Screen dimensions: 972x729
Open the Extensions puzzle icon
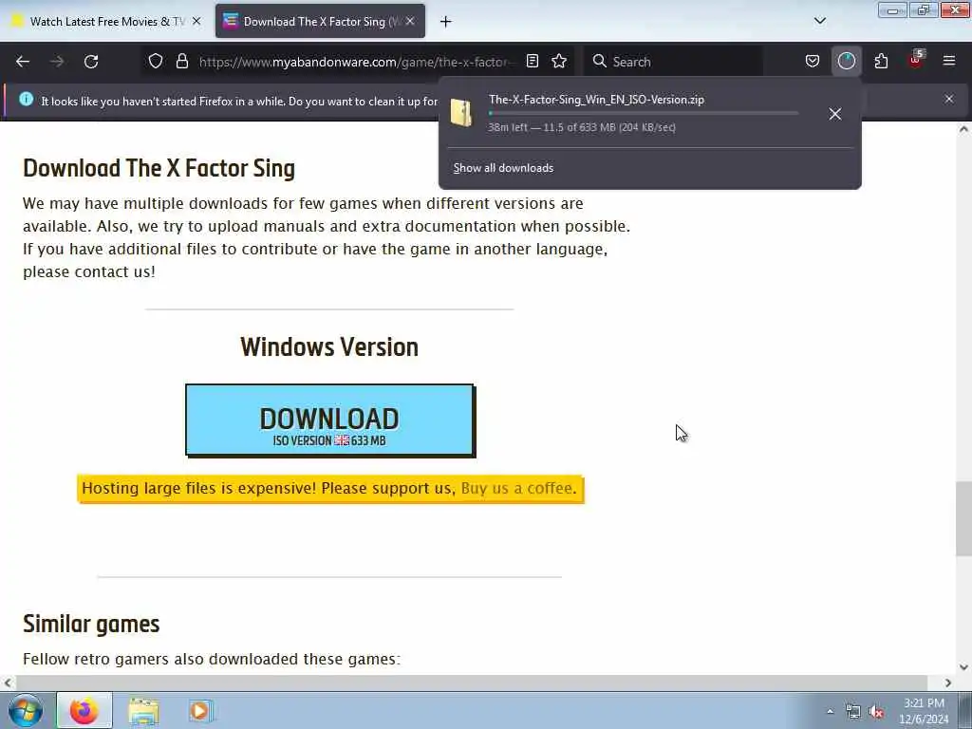(x=881, y=61)
